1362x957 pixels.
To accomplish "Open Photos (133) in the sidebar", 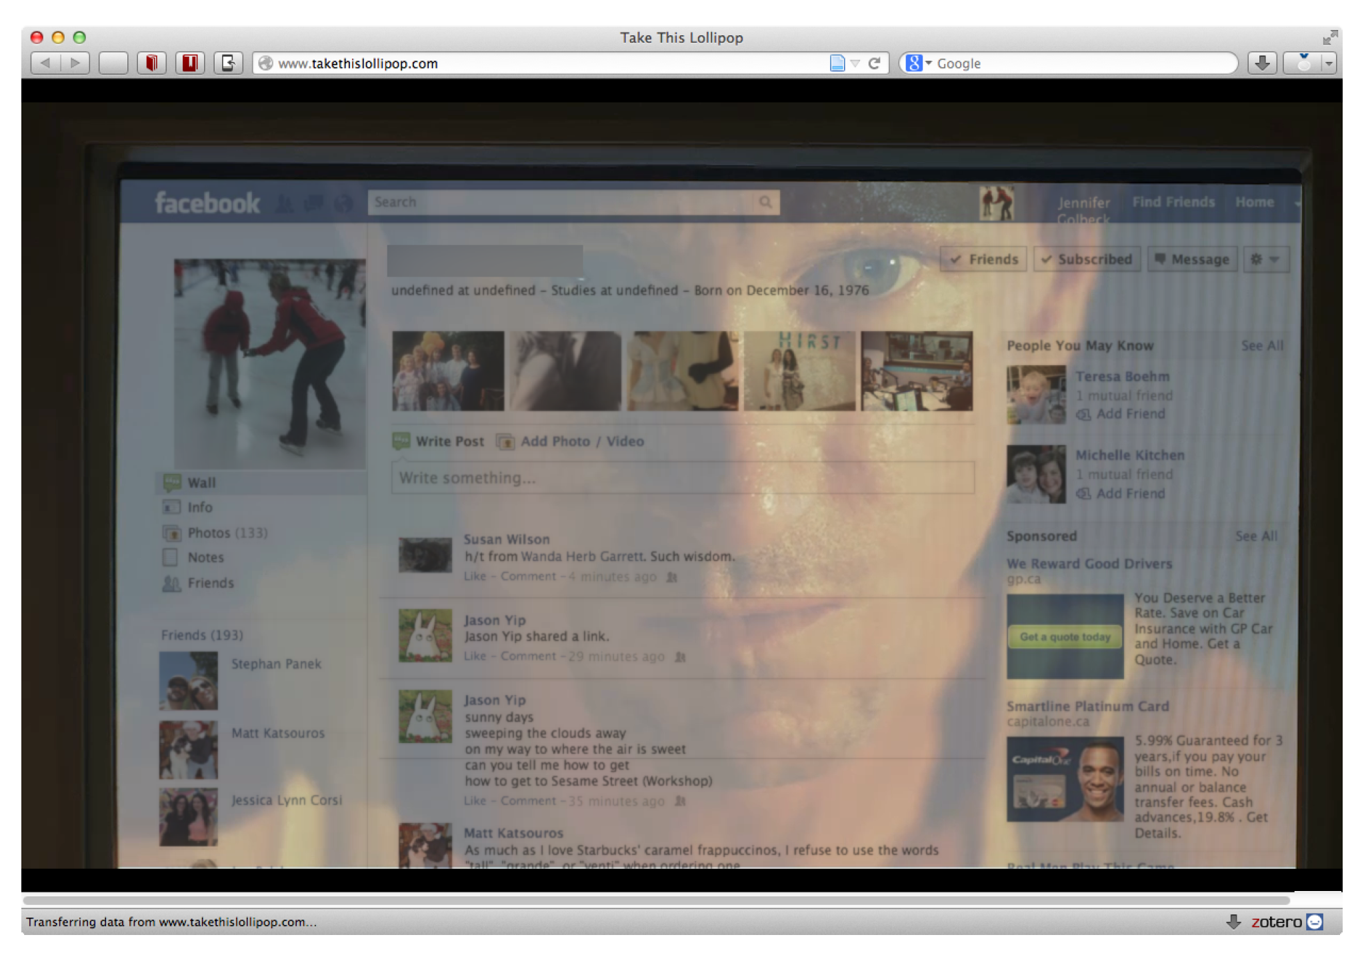I will pyautogui.click(x=227, y=533).
